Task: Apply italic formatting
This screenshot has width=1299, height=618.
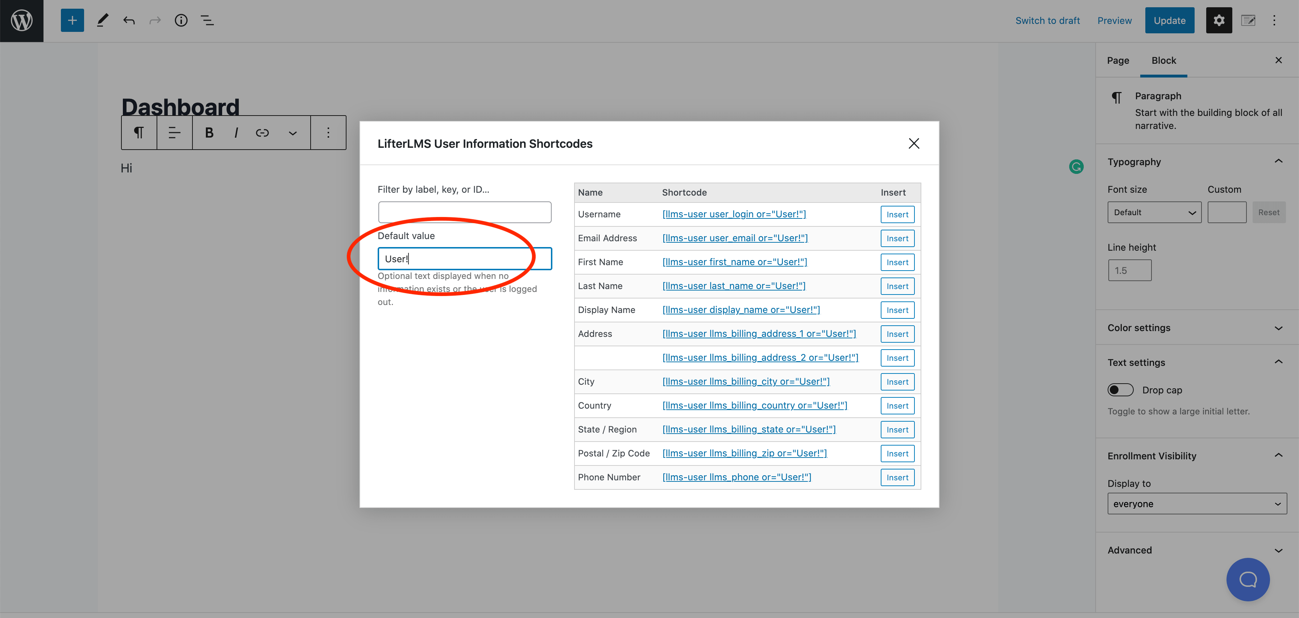Action: pyautogui.click(x=236, y=133)
